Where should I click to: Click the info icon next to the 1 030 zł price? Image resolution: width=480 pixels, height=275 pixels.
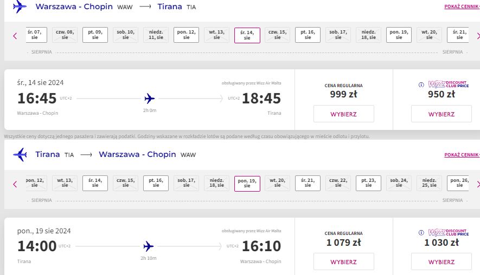pyautogui.click(x=421, y=233)
